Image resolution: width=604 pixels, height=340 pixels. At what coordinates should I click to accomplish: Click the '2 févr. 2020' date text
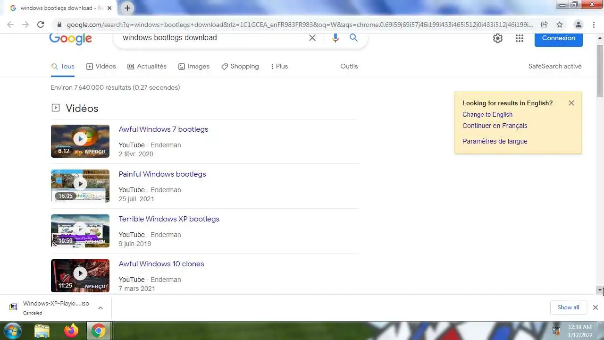pyautogui.click(x=136, y=154)
